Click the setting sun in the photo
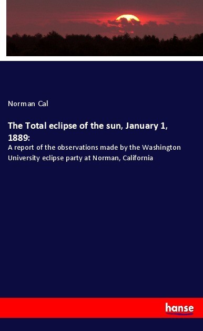The height and width of the screenshot is (331, 203). point(128,18)
